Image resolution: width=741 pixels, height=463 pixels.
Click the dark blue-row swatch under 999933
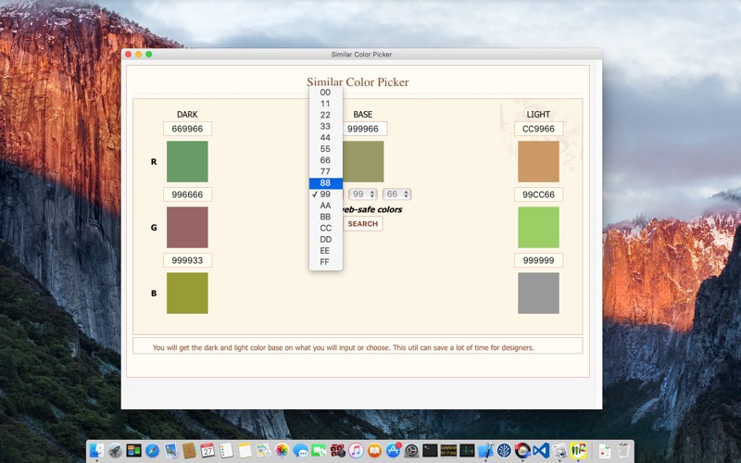pos(187,293)
